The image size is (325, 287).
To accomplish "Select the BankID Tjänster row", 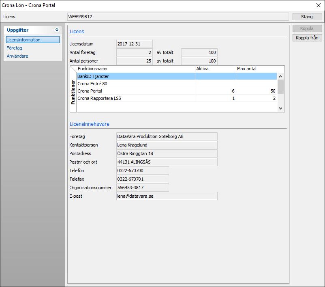I will (x=177, y=76).
